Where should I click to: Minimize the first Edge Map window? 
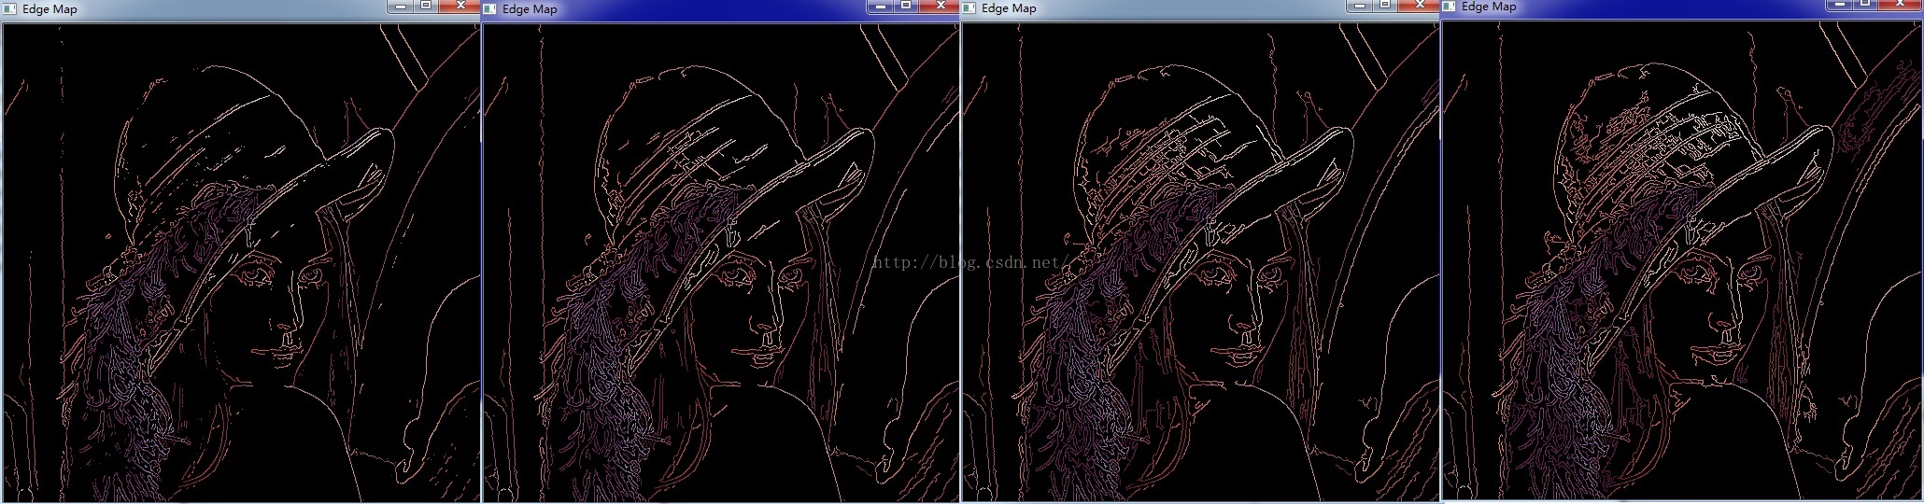pyautogui.click(x=401, y=6)
